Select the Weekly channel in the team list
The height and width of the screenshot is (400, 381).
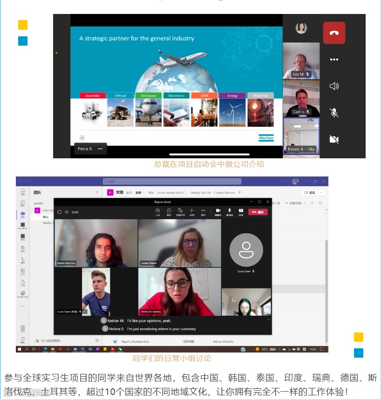[48, 223]
